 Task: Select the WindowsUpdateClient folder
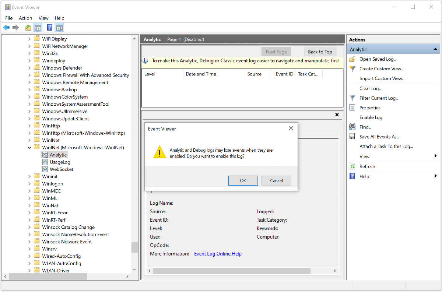(66, 119)
